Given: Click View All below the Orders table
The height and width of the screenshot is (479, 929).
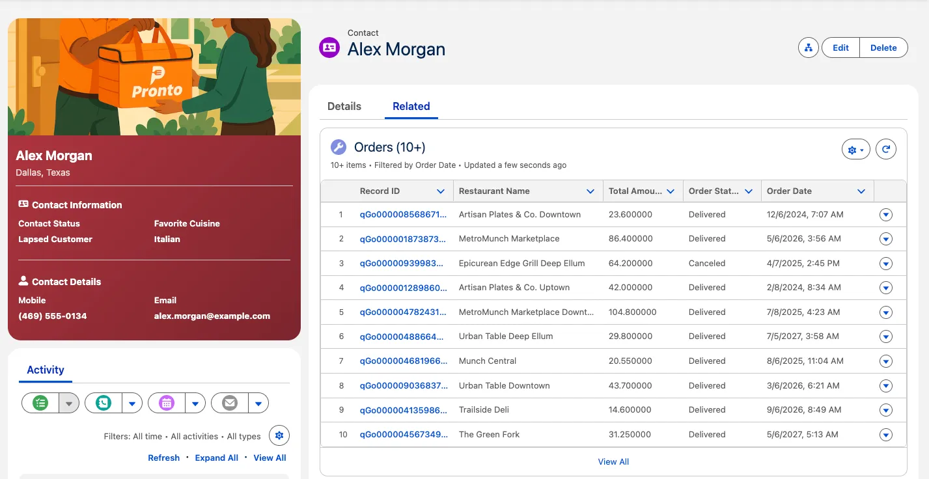Looking at the screenshot, I should pos(613,461).
